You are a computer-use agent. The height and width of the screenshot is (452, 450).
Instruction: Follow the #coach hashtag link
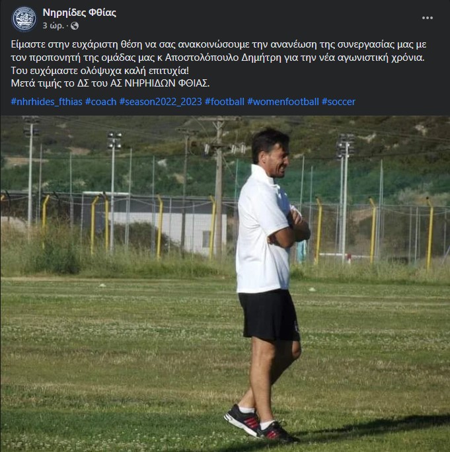(101, 102)
